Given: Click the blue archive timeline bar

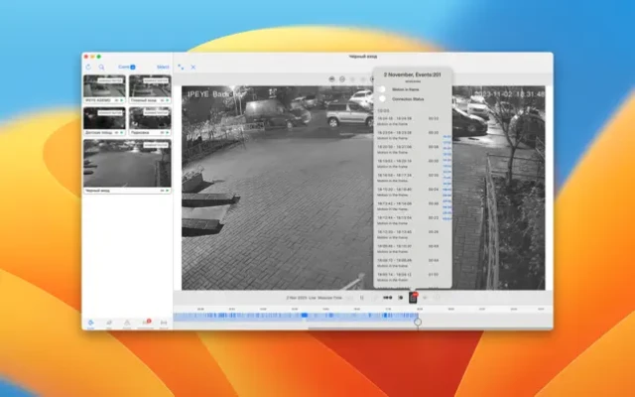Looking at the screenshot, I should tap(298, 316).
